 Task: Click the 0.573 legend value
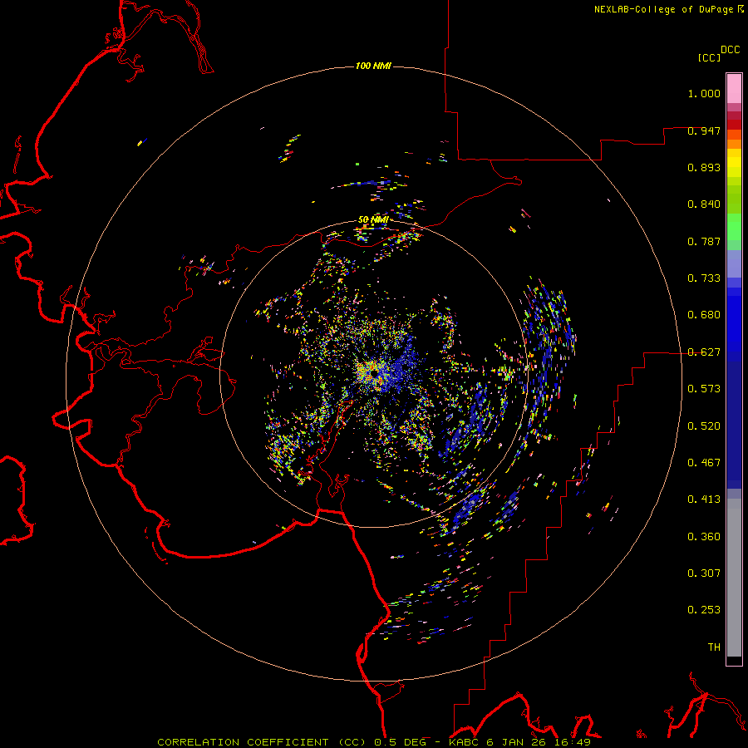pos(704,389)
